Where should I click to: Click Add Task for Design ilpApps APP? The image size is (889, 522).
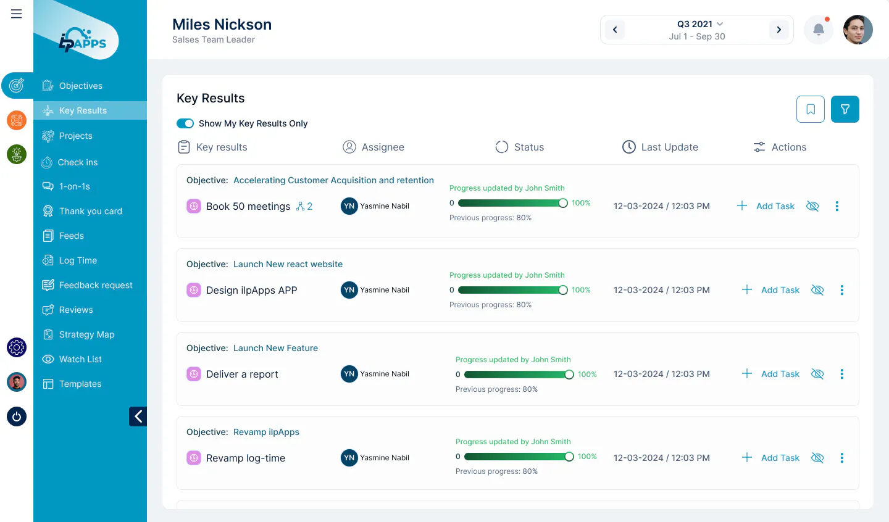[x=770, y=290]
